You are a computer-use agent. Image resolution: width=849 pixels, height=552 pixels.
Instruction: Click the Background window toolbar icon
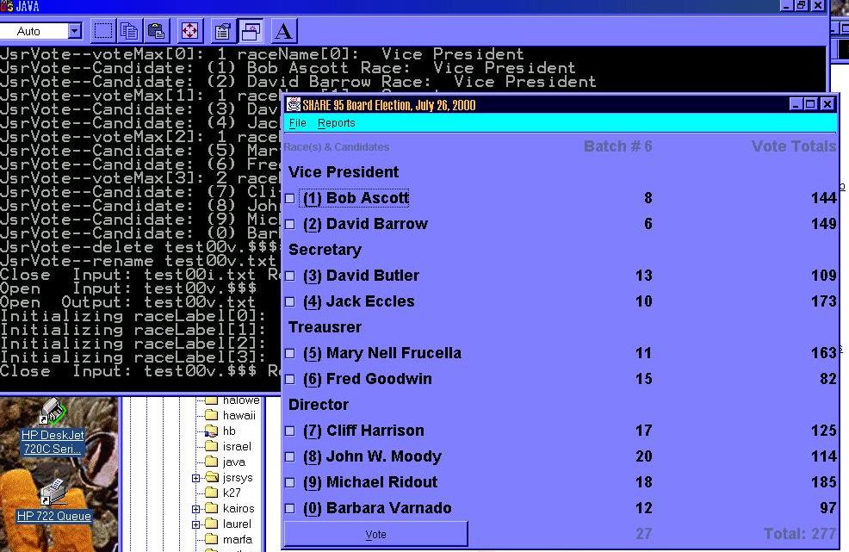[x=251, y=32]
